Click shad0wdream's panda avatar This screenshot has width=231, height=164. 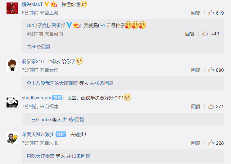[12, 102]
